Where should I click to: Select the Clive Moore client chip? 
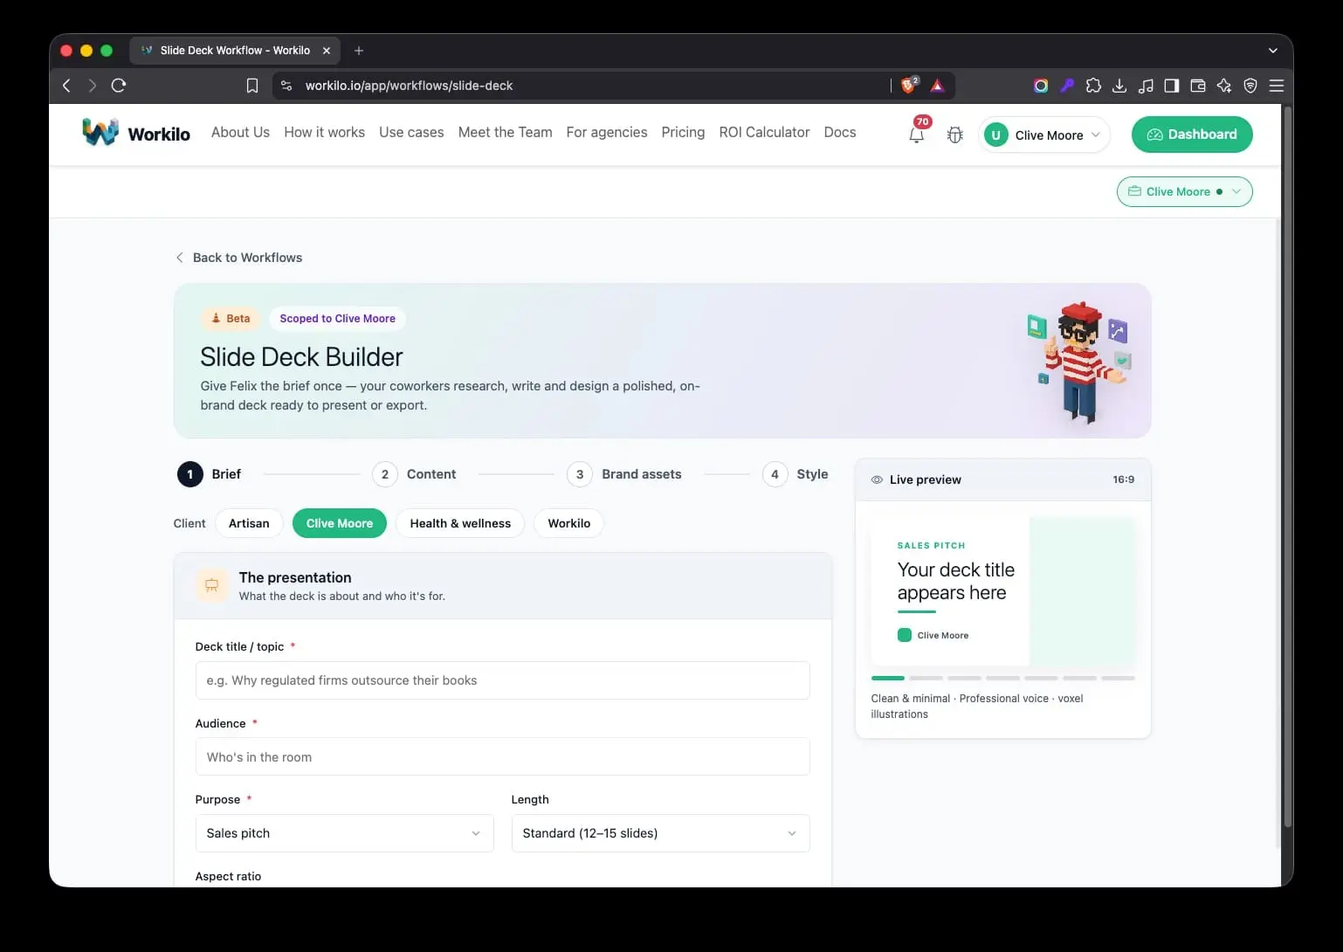tap(340, 523)
